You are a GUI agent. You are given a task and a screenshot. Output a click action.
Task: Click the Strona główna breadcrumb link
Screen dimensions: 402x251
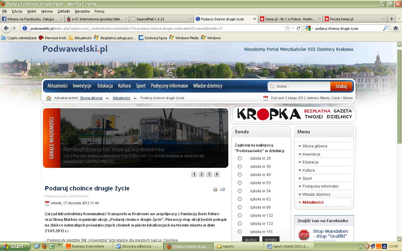click(x=91, y=98)
